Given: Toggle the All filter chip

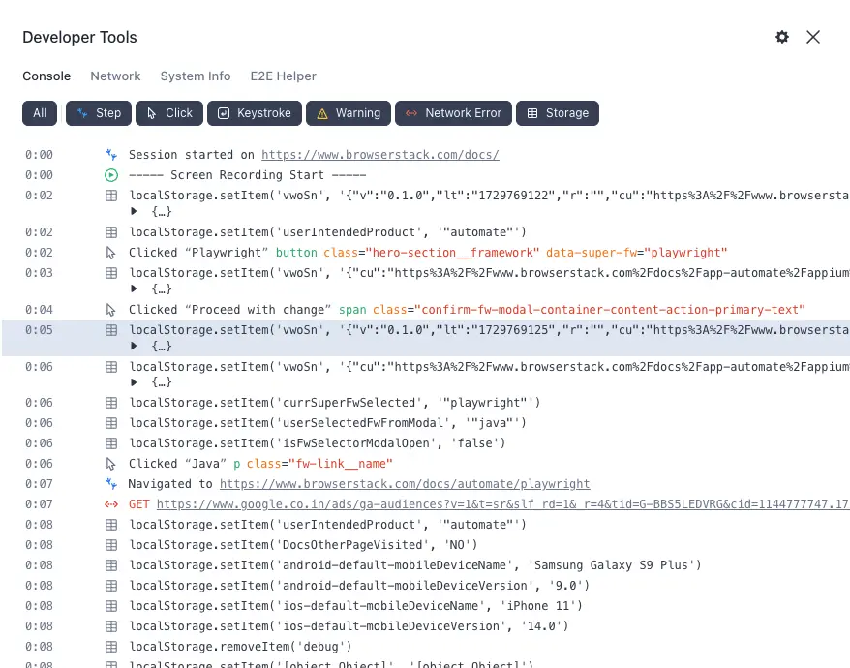Looking at the screenshot, I should coord(40,113).
